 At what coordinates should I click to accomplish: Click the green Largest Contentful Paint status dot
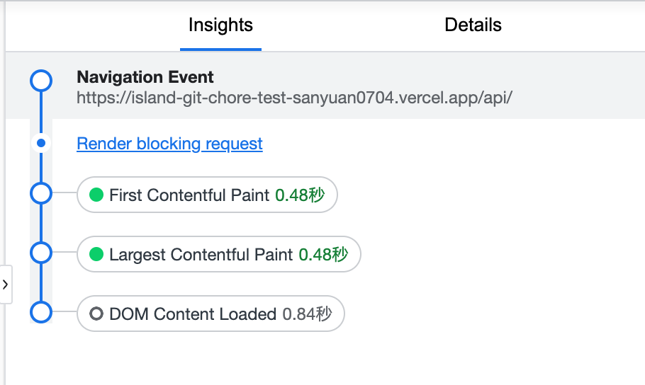(96, 255)
